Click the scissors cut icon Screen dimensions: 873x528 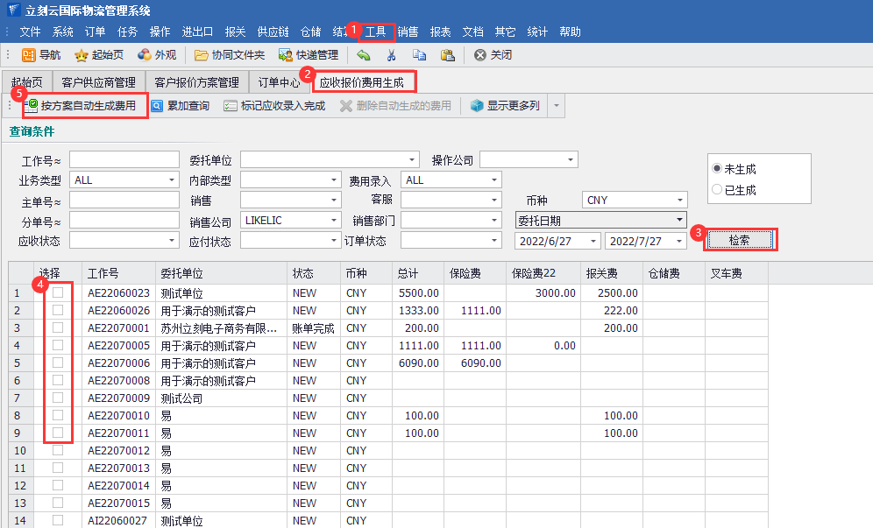tap(392, 55)
